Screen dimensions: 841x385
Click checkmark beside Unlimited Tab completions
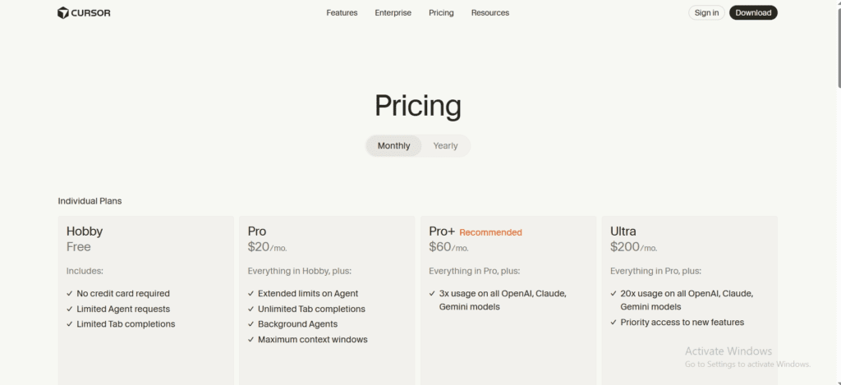pyautogui.click(x=250, y=309)
